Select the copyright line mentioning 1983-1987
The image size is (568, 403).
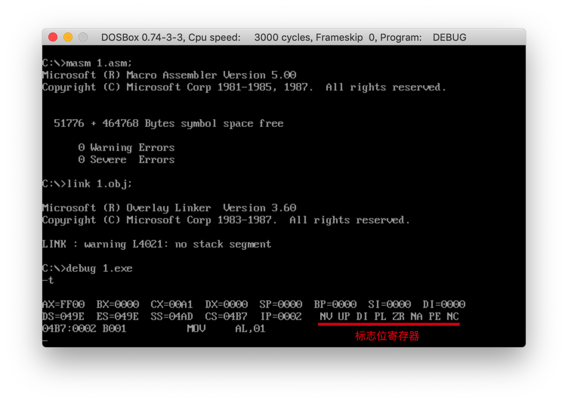pyautogui.click(x=226, y=220)
